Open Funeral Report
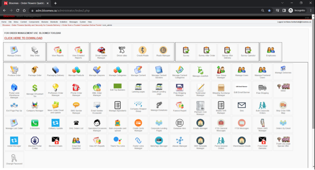315x170 pixels. [180, 106]
